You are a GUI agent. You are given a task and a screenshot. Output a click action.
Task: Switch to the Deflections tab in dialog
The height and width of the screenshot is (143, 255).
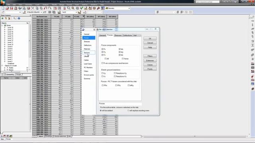[x=127, y=35]
